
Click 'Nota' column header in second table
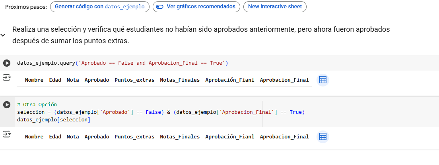pos(73,137)
